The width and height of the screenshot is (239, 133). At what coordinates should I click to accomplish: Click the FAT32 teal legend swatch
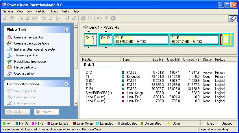pyautogui.click(x=17, y=123)
